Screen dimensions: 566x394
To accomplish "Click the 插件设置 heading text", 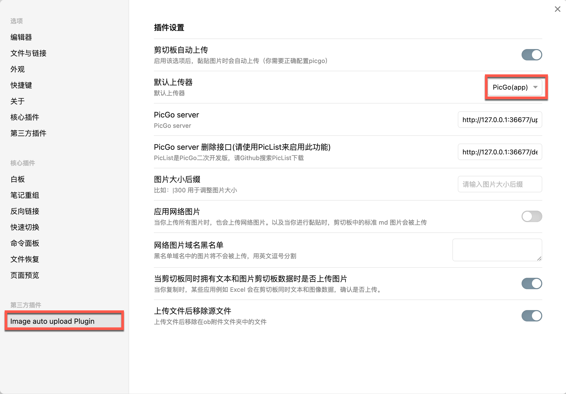I will [169, 28].
